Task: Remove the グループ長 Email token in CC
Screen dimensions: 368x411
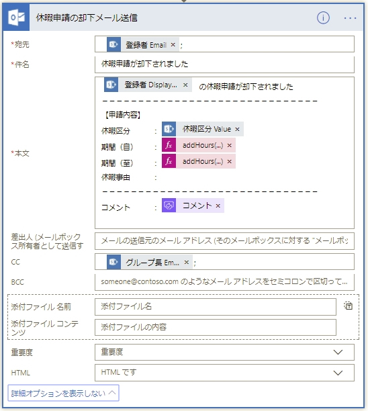Action: coord(187,262)
